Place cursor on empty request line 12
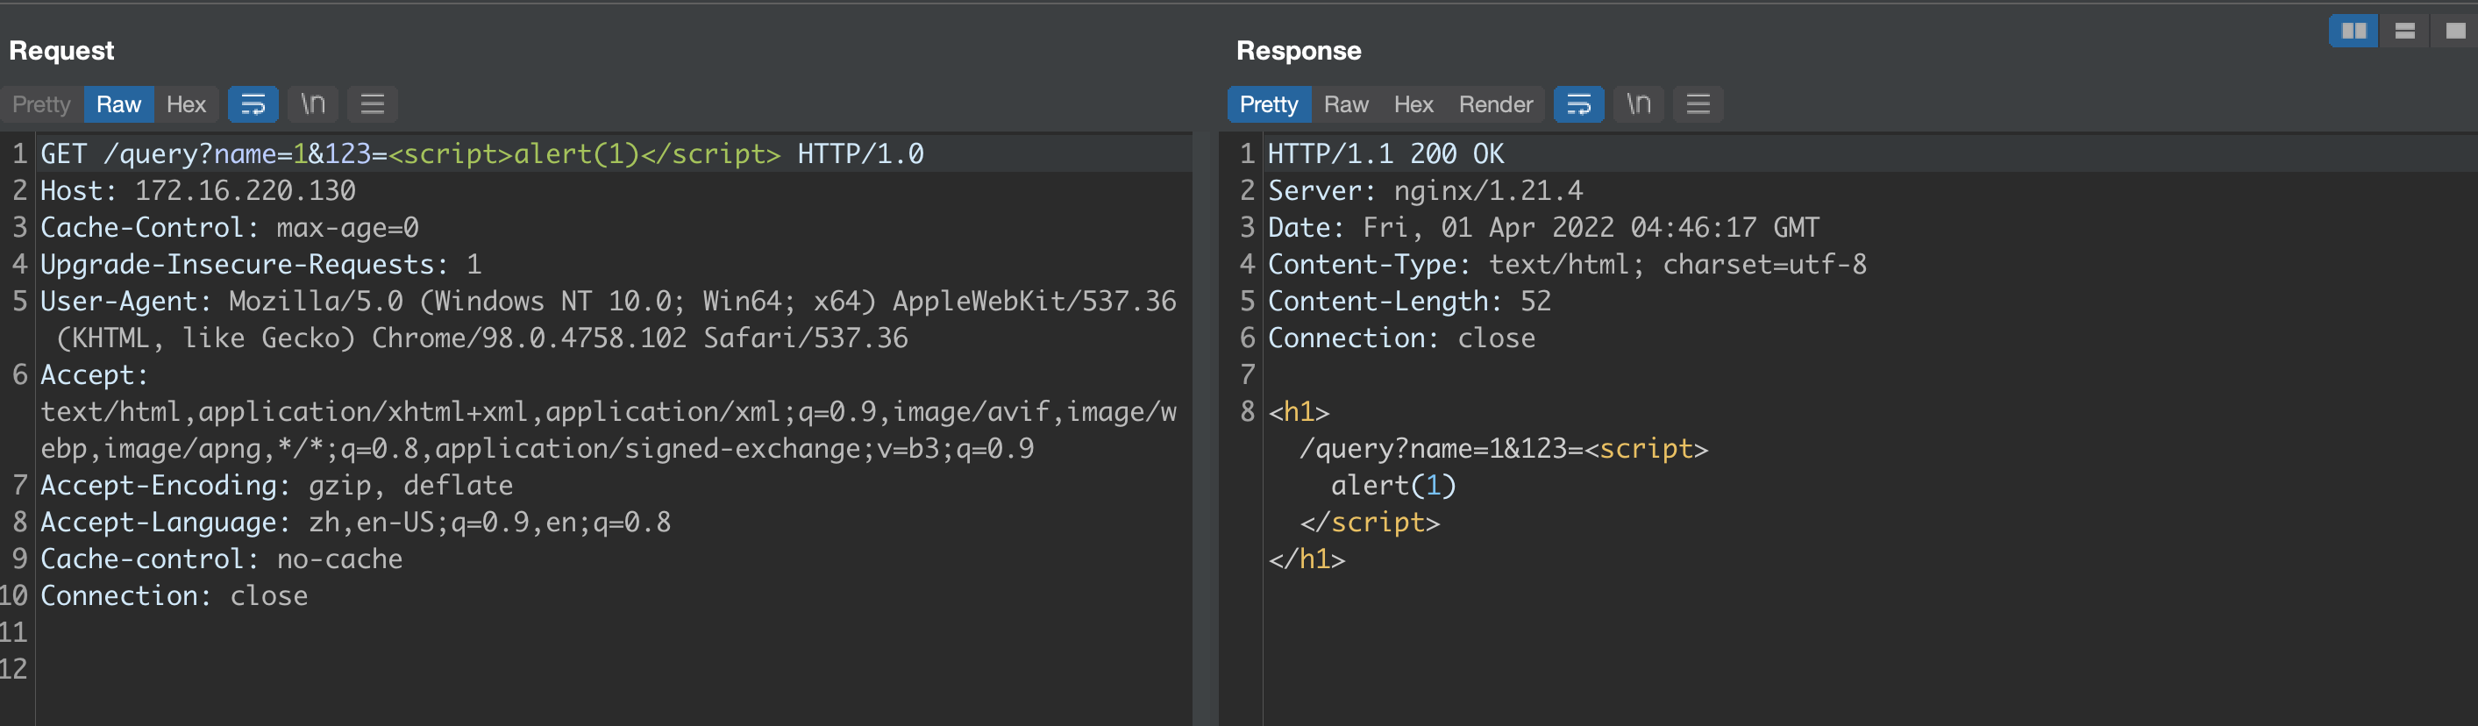Viewport: 2478px width, 726px height. [x=616, y=669]
